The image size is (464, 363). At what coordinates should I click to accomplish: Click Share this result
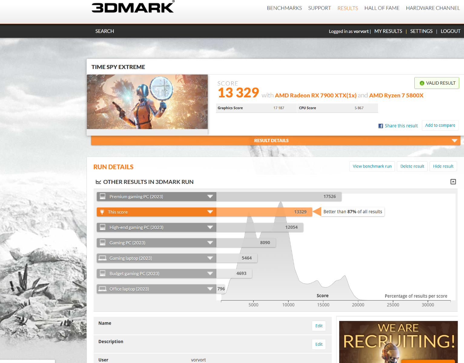click(401, 126)
